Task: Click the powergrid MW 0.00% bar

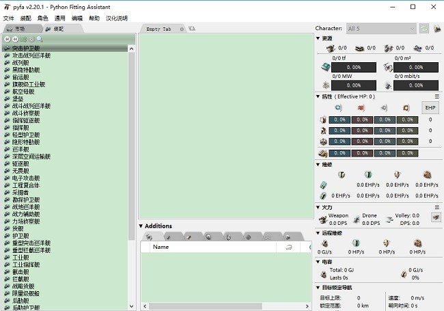Action: [354, 85]
